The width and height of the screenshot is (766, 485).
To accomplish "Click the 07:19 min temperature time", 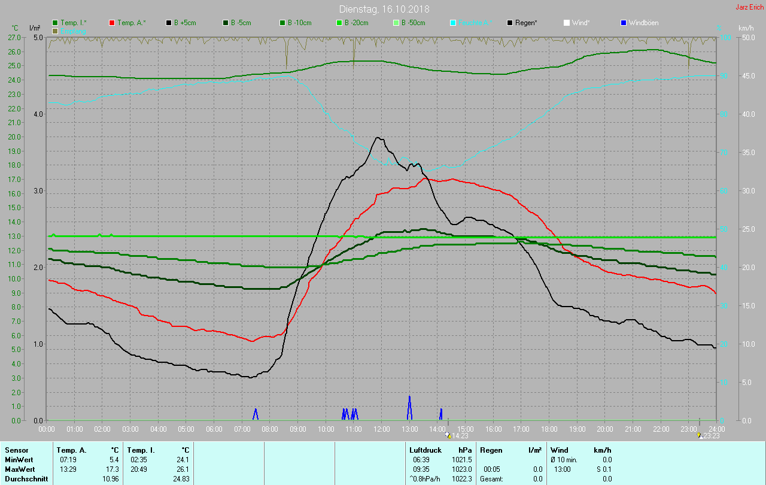I will coord(68,459).
